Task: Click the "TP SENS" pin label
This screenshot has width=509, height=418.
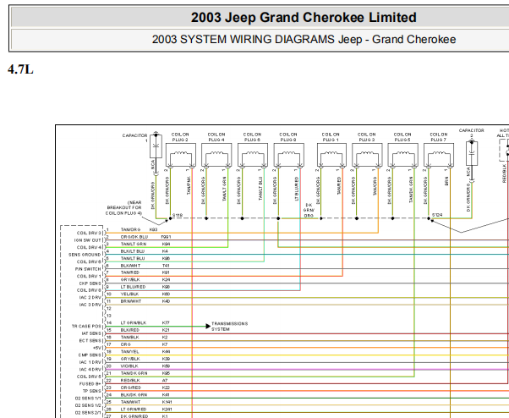Action: click(x=92, y=391)
